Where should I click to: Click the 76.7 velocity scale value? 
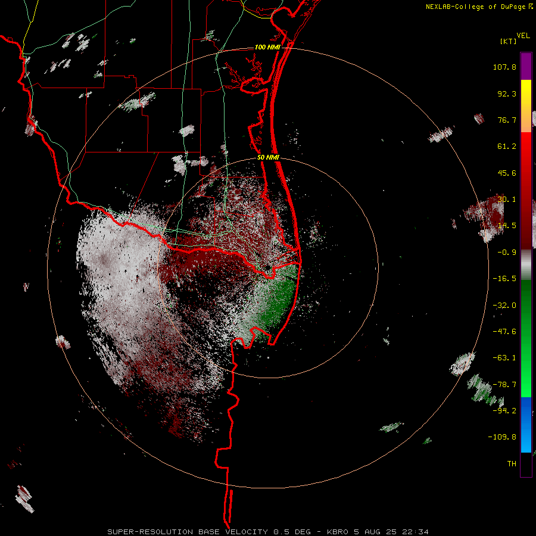507,120
